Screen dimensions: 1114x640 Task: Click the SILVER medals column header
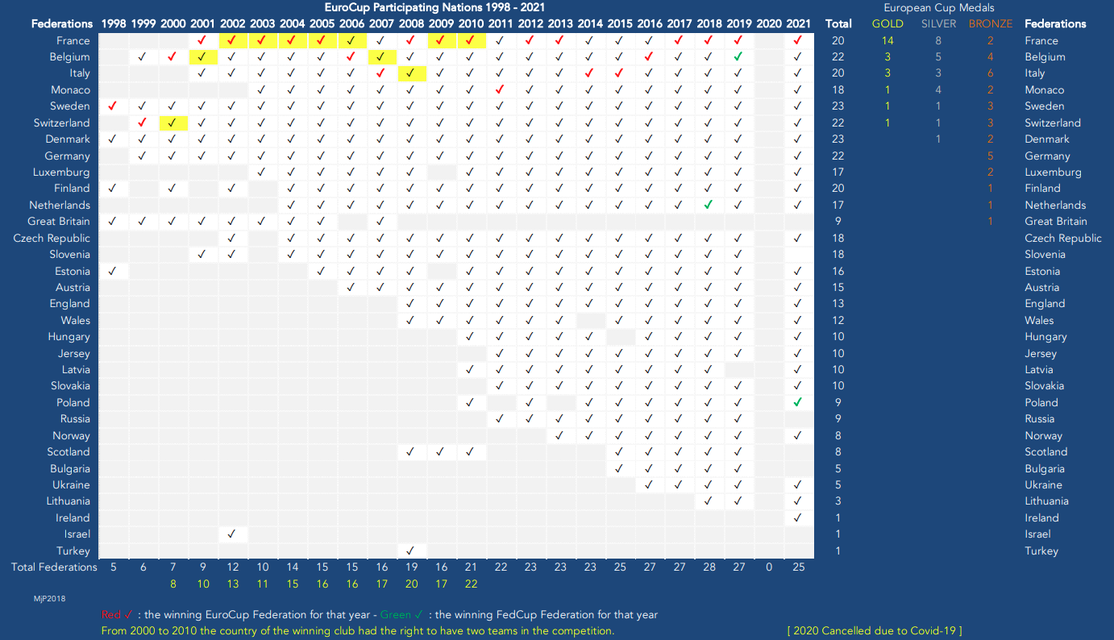point(938,24)
